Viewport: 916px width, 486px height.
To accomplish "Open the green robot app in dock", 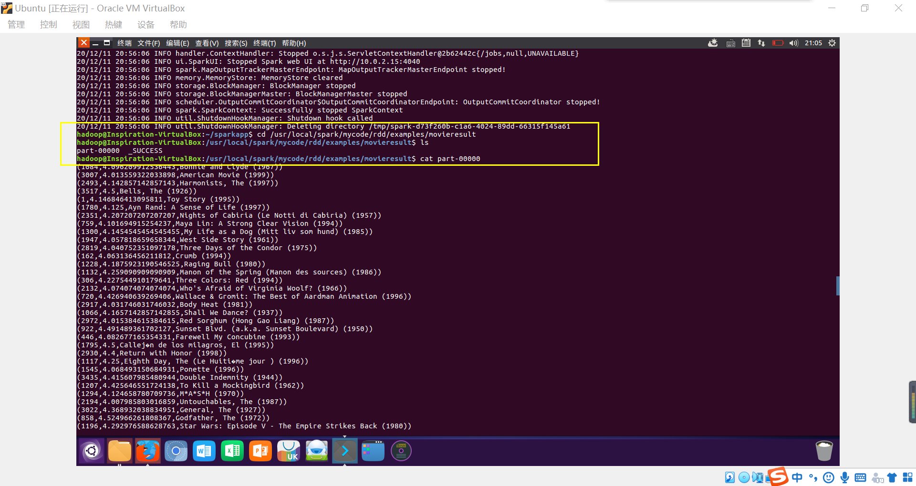I will (317, 451).
